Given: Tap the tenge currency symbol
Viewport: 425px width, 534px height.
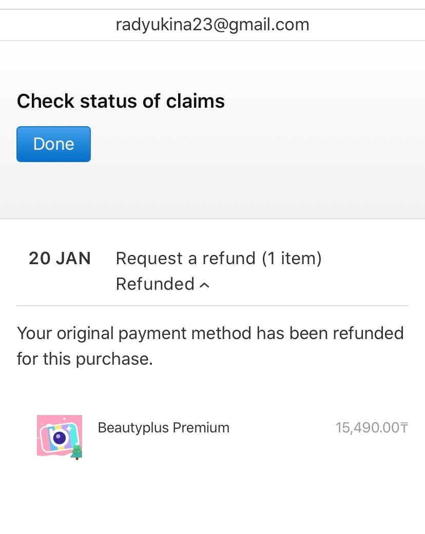Looking at the screenshot, I should pos(404,428).
